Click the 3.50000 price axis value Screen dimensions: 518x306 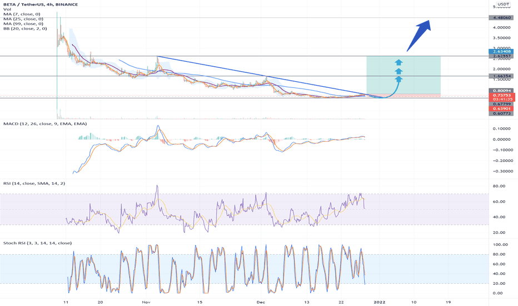tap(501, 38)
